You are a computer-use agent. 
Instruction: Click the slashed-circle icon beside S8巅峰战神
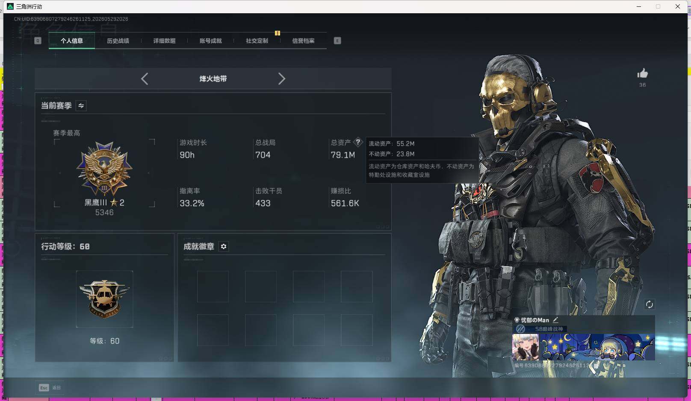point(520,329)
